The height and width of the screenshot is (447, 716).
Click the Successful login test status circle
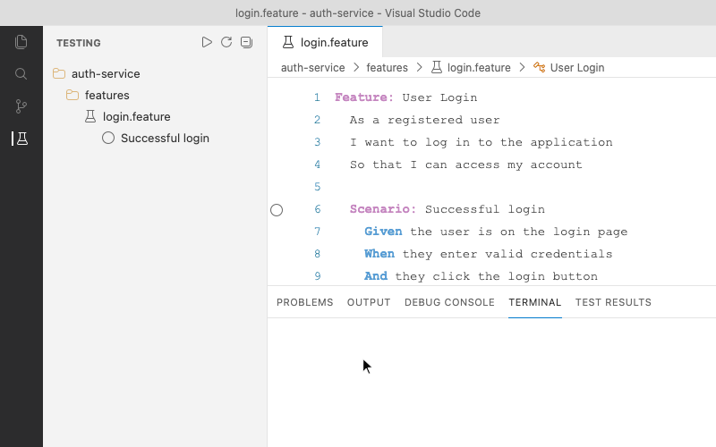point(108,138)
